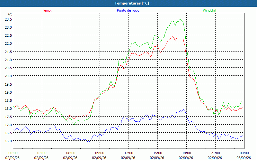Click the 16,5 value on the y-axis
The image size is (257, 161).
pos(9,133)
